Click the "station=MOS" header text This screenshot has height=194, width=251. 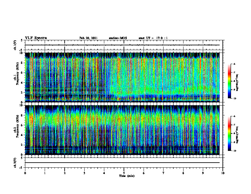coord(118,38)
